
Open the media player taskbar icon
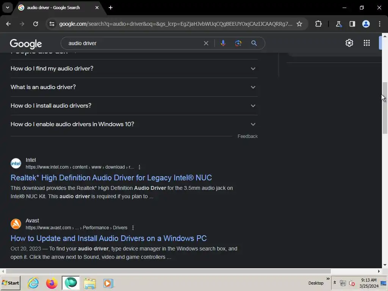[108, 283]
